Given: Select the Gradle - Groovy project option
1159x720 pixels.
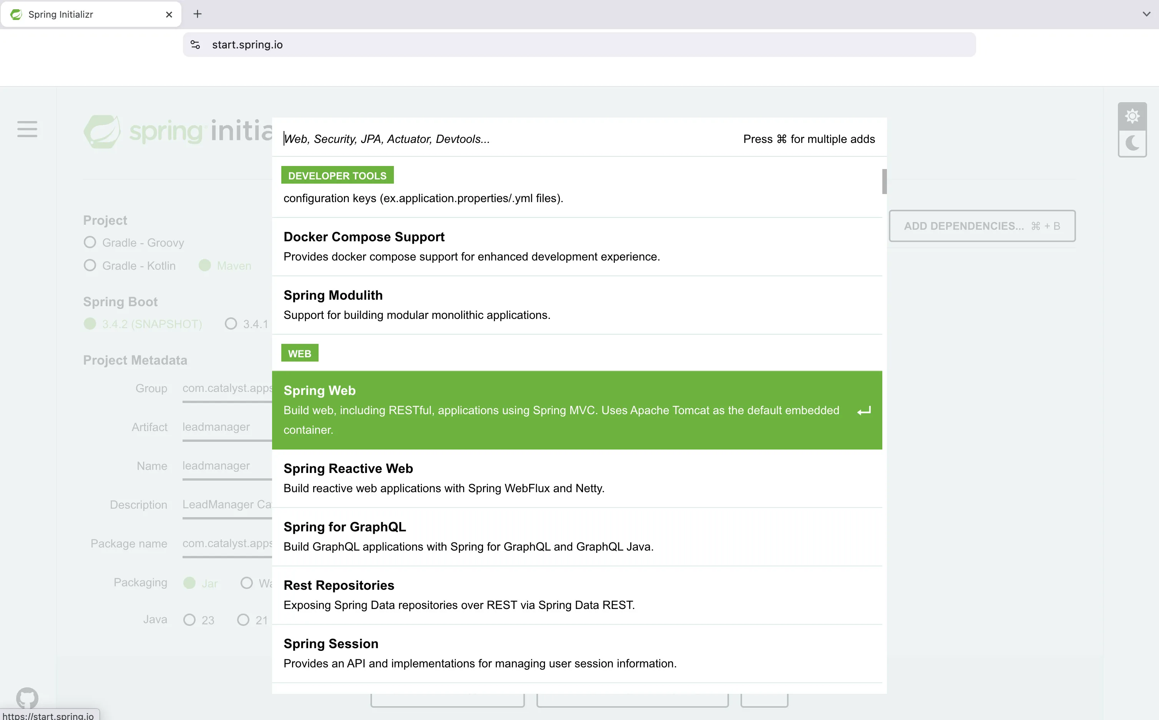Looking at the screenshot, I should pyautogui.click(x=90, y=242).
